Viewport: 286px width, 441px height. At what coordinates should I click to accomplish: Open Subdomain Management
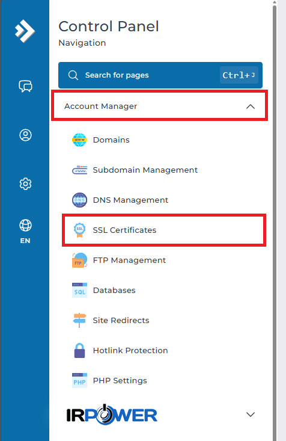tap(145, 170)
